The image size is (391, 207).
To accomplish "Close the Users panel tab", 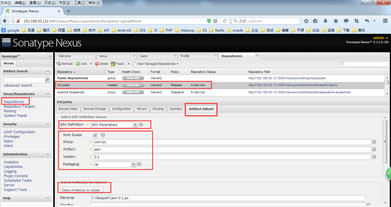I will [x=175, y=55].
